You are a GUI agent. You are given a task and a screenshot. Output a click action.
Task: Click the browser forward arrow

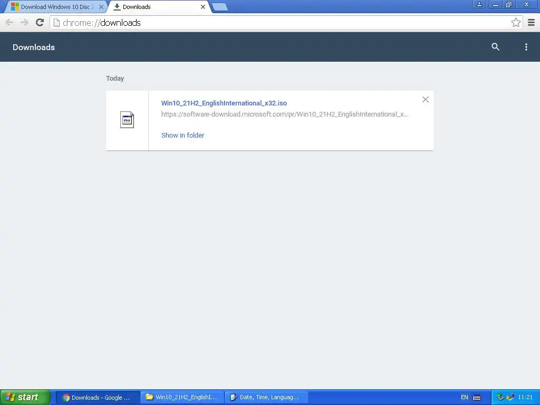coord(24,23)
